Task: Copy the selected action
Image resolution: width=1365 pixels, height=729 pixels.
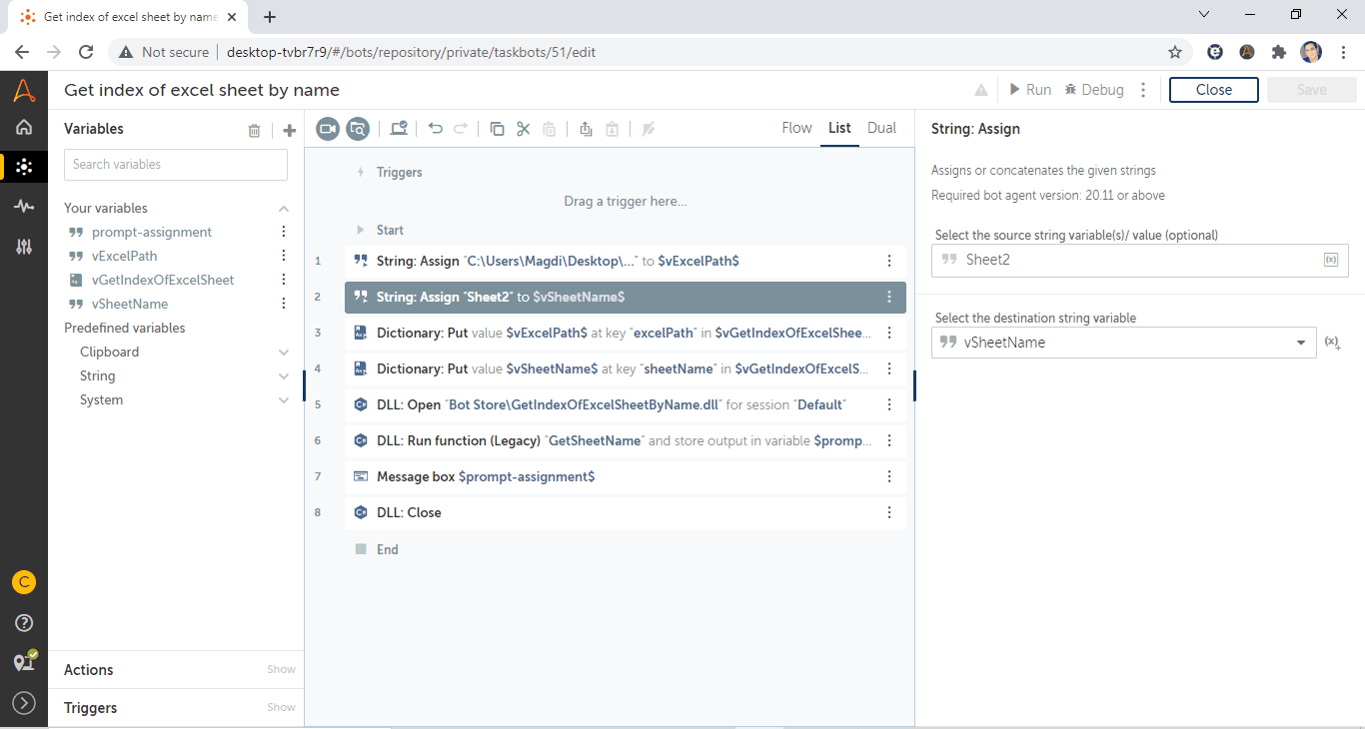Action: click(497, 129)
